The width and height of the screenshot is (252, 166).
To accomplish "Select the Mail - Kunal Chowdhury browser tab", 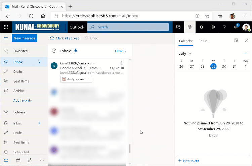I will (34, 7).
